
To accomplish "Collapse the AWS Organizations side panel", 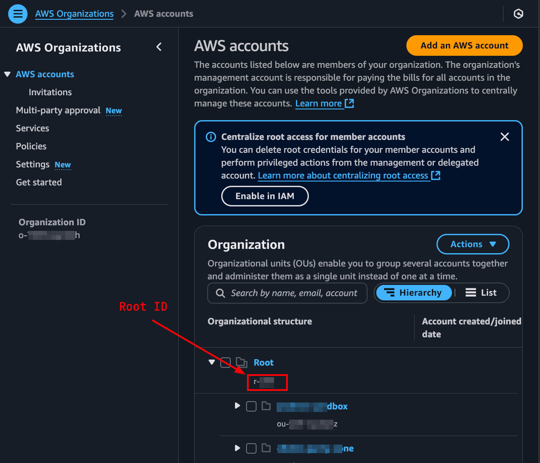I will pyautogui.click(x=159, y=47).
